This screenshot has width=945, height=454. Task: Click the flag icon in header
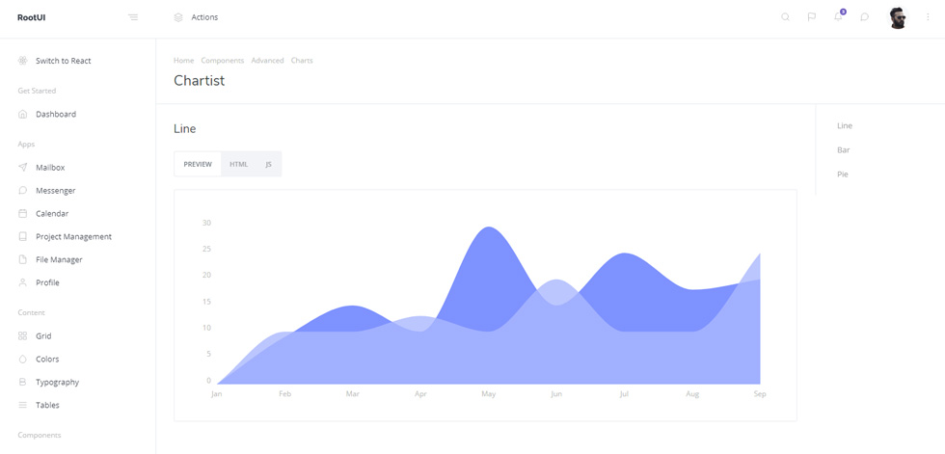(812, 17)
